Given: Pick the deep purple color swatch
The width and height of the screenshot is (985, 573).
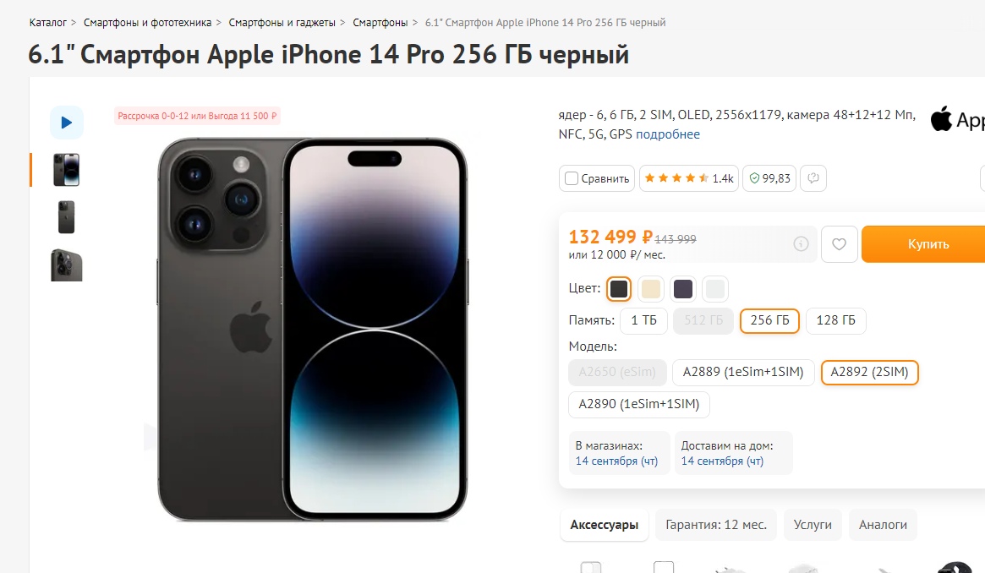Looking at the screenshot, I should tap(683, 289).
